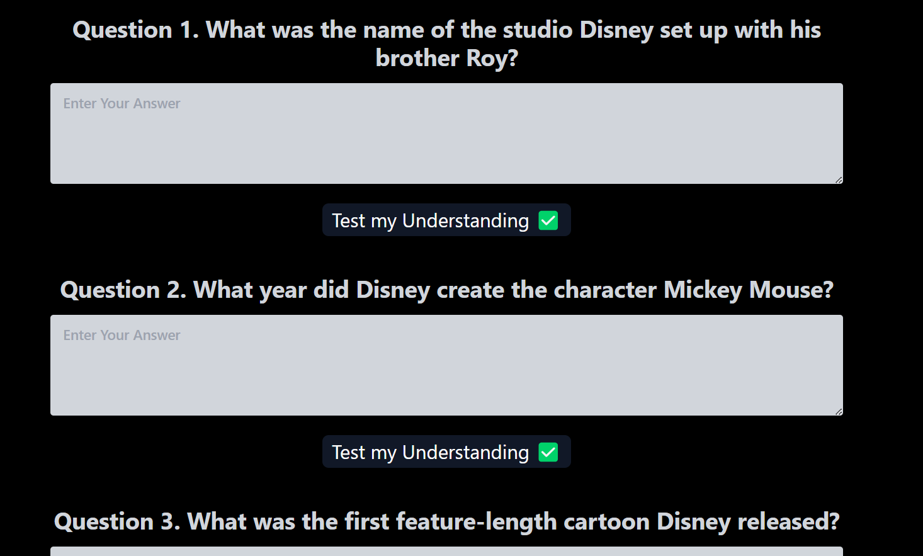923x556 pixels.
Task: Select the Question 1 heading about Disney's studio
Action: [446, 43]
